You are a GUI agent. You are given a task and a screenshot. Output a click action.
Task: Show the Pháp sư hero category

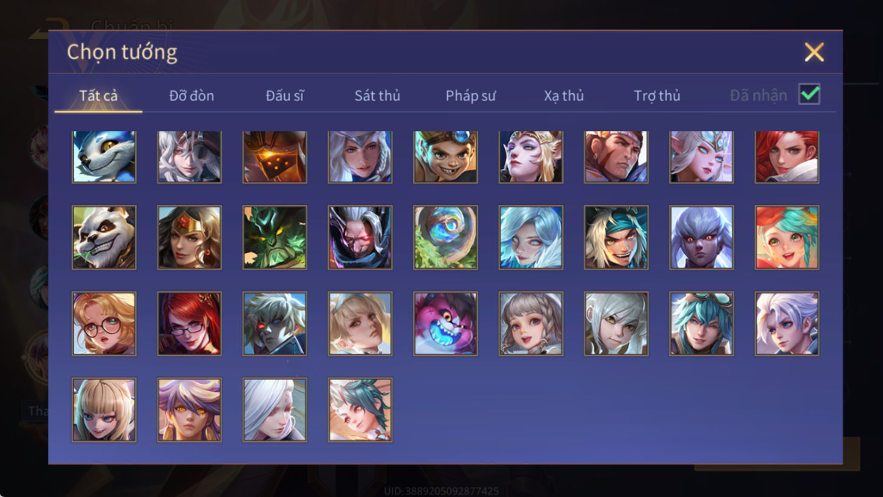[470, 96]
